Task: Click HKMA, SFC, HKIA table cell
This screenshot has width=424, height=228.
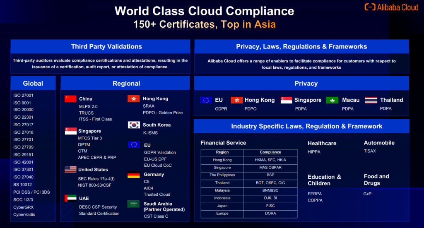Action: (270, 160)
